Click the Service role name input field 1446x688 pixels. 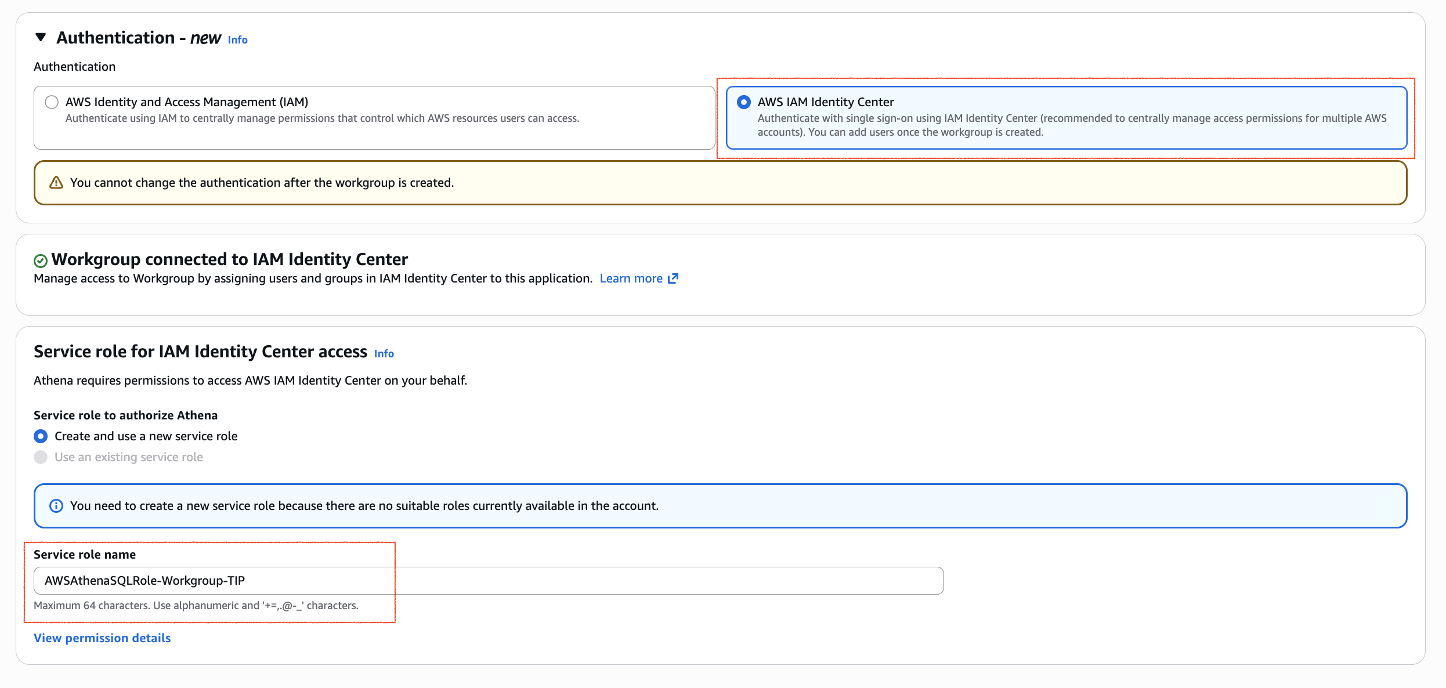tap(489, 581)
